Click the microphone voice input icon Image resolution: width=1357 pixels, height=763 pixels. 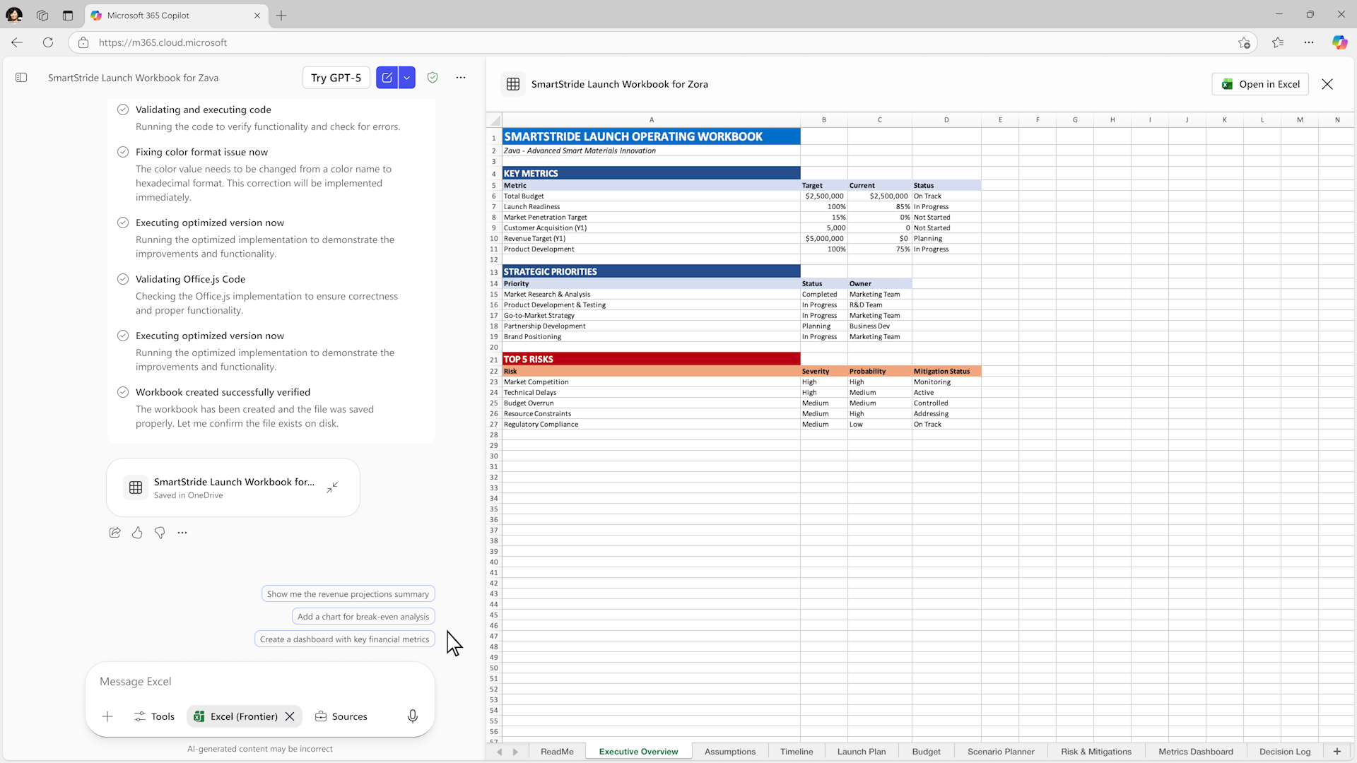pyautogui.click(x=413, y=716)
